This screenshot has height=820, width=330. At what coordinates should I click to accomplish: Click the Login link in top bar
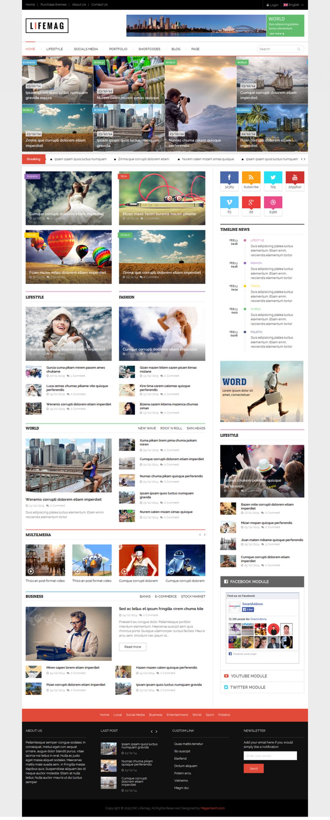[272, 5]
